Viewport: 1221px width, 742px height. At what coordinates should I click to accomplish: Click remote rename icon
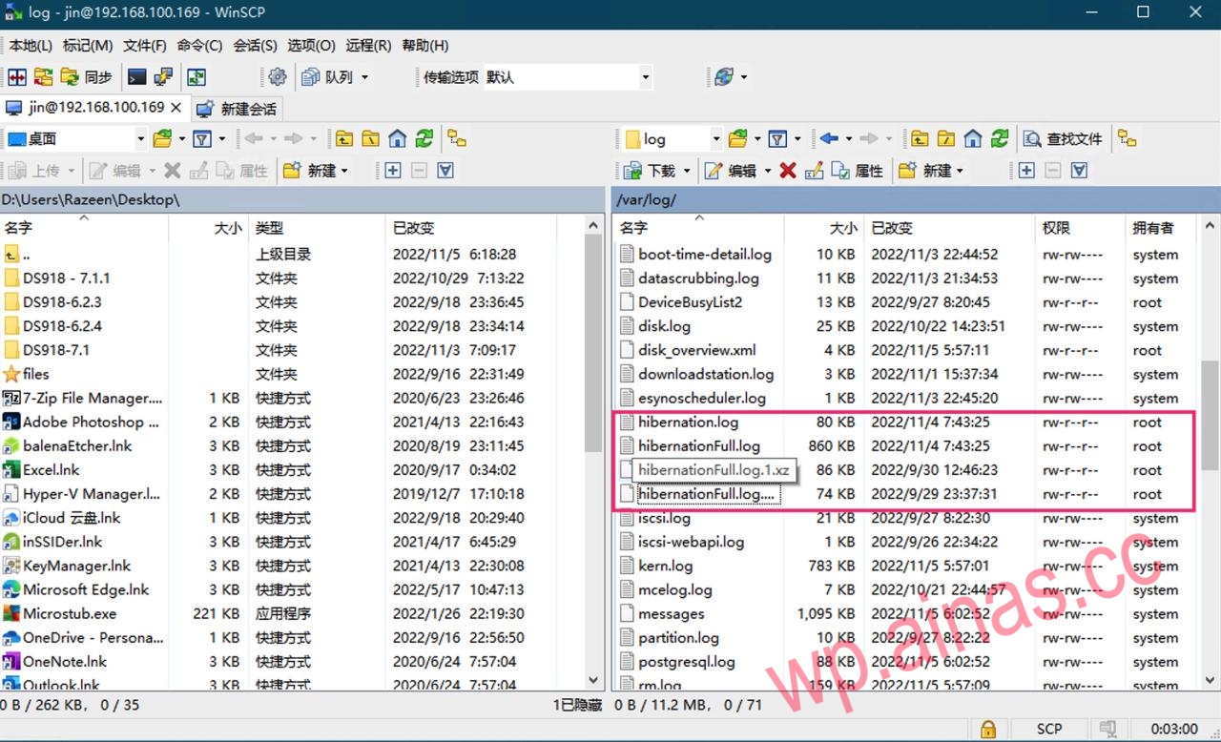(814, 171)
